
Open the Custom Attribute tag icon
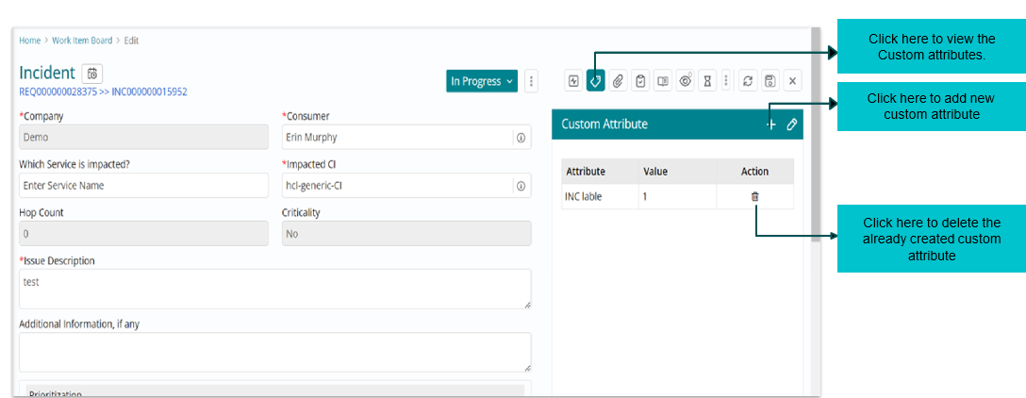click(596, 81)
